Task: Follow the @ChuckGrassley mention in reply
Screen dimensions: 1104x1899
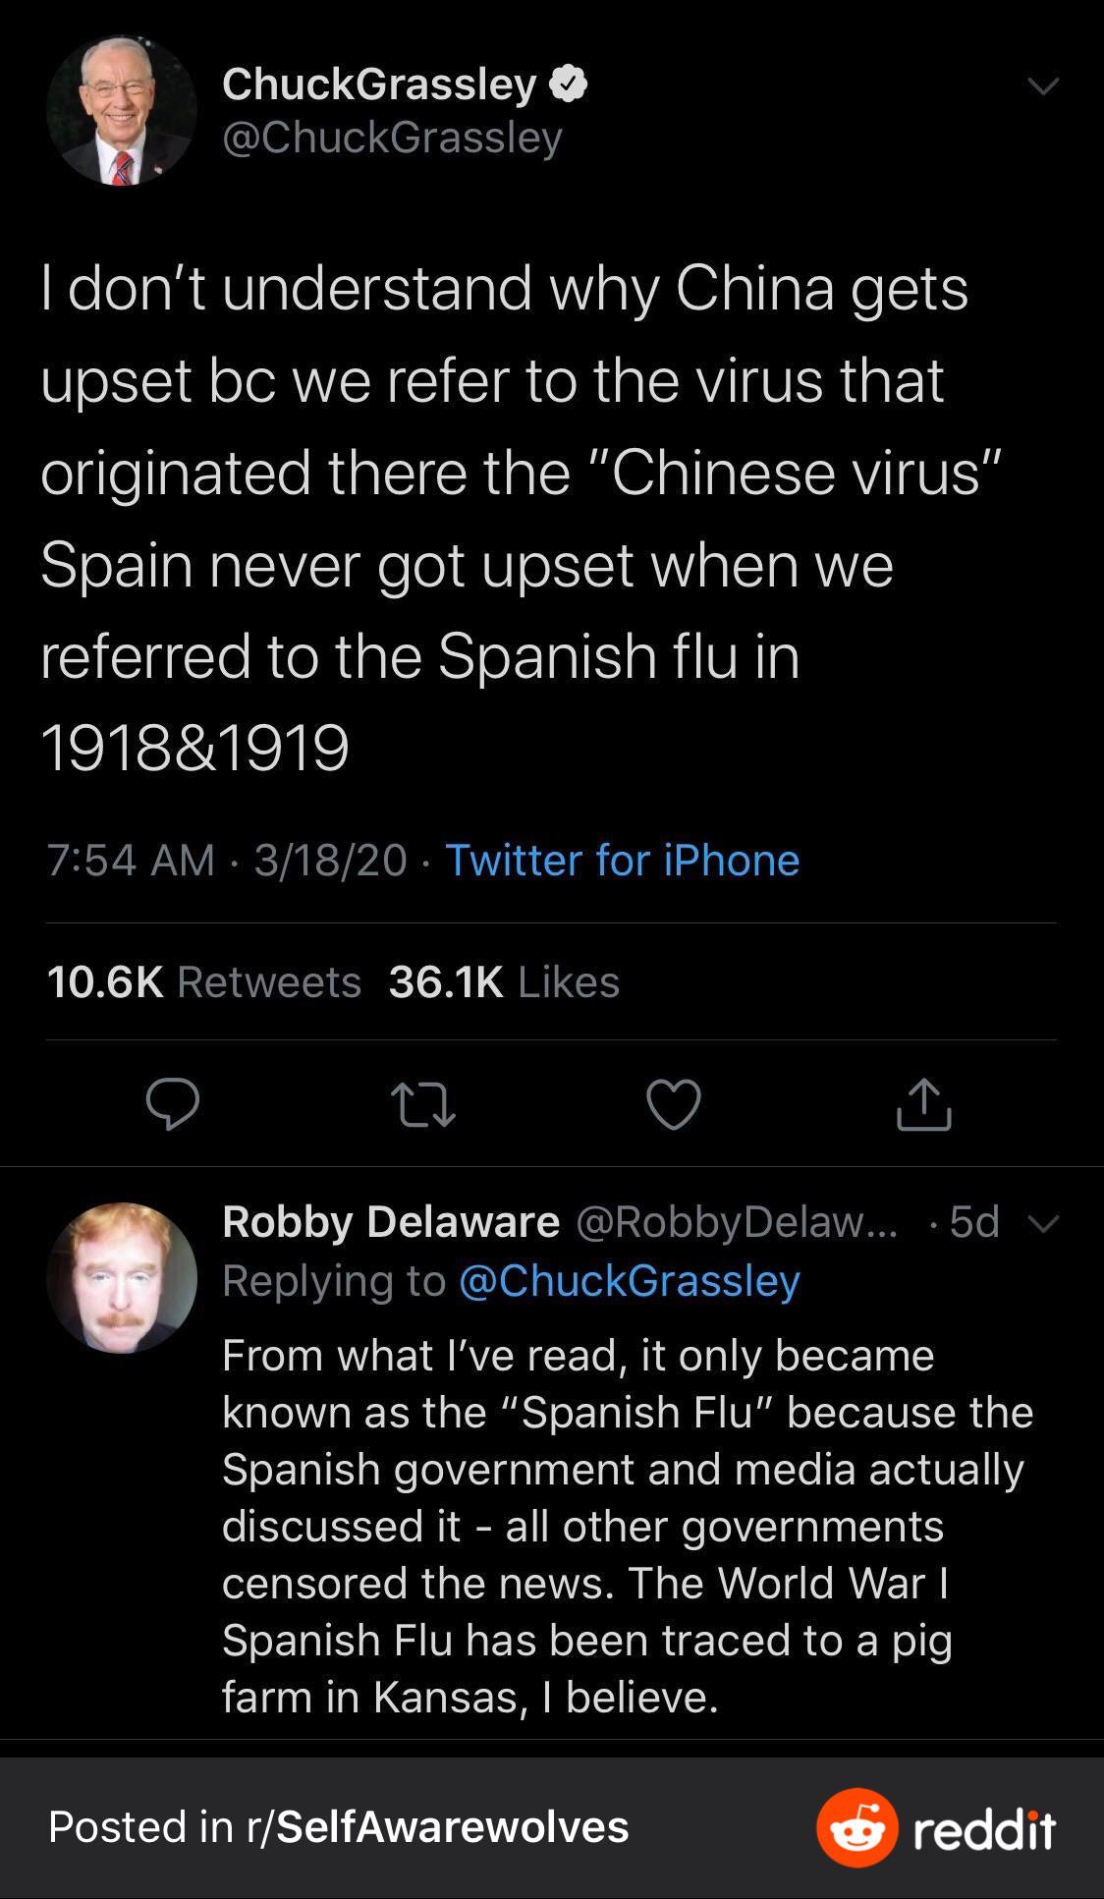Action: (x=630, y=1280)
